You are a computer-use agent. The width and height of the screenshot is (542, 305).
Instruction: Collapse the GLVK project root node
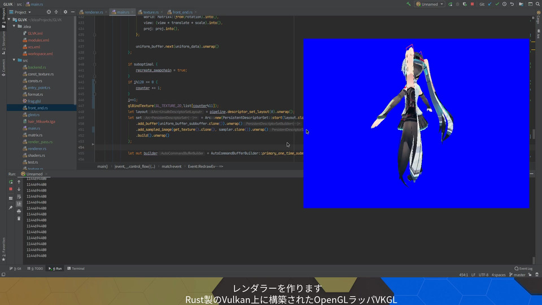point(9,20)
